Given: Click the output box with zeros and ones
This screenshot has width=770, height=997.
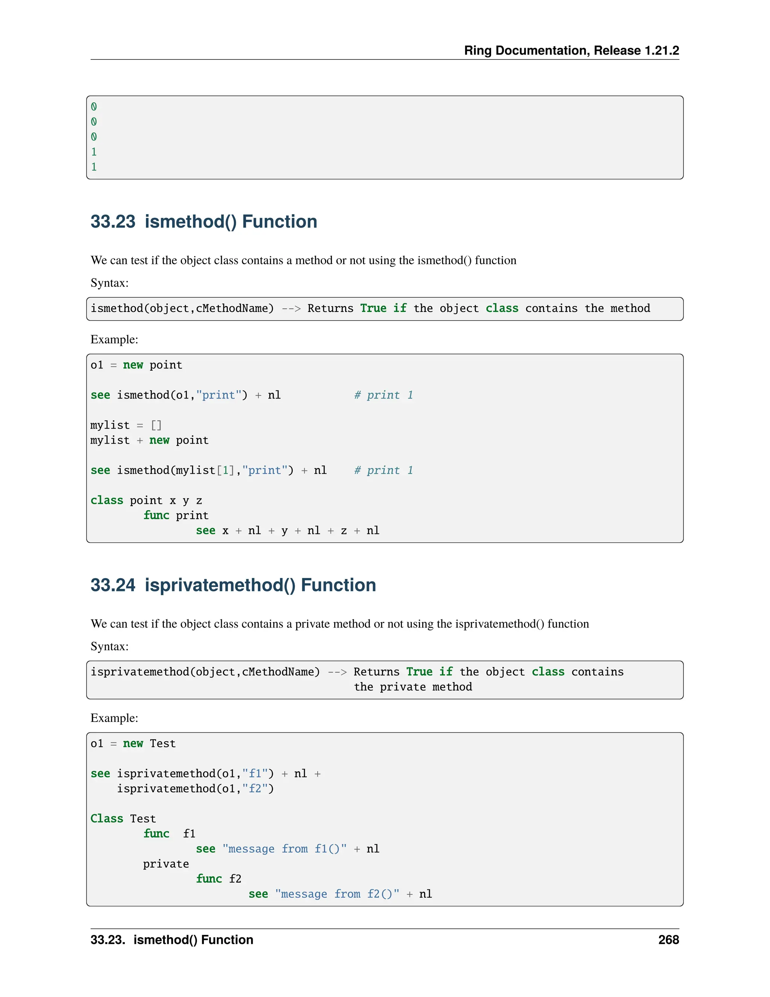Looking at the screenshot, I should pyautogui.click(x=384, y=137).
